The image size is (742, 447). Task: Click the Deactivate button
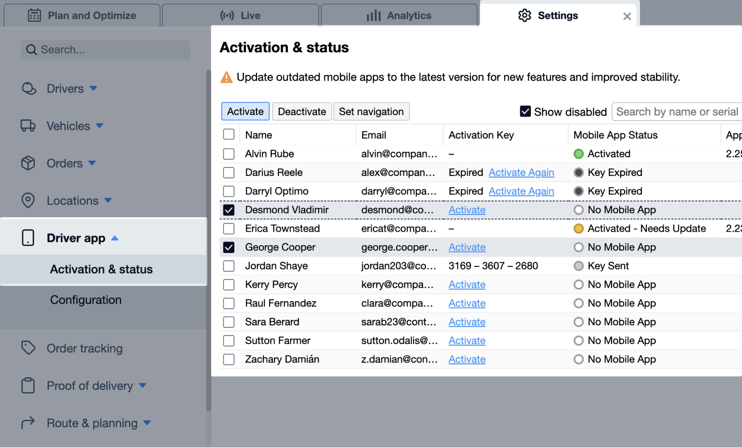(x=302, y=111)
